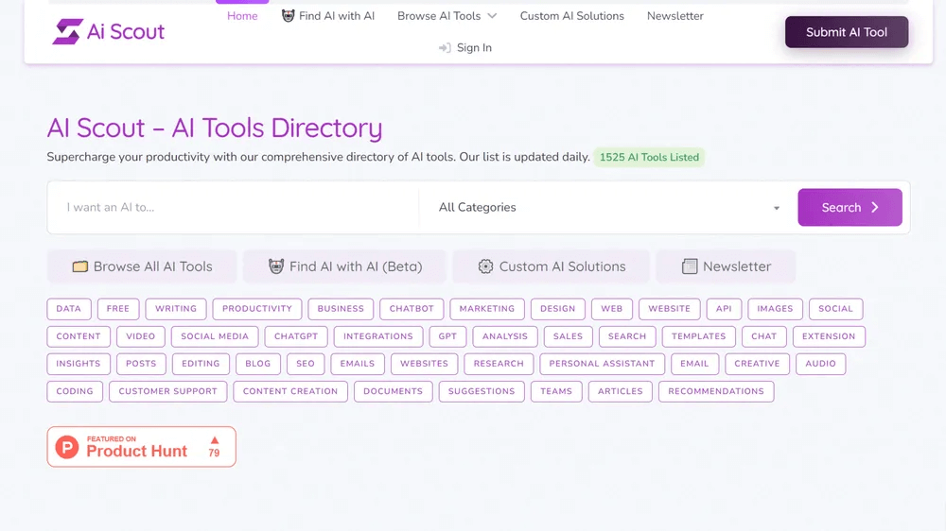The image size is (946, 531).
Task: Upvote using the Product Hunt triangle arrow
Action: [214, 440]
